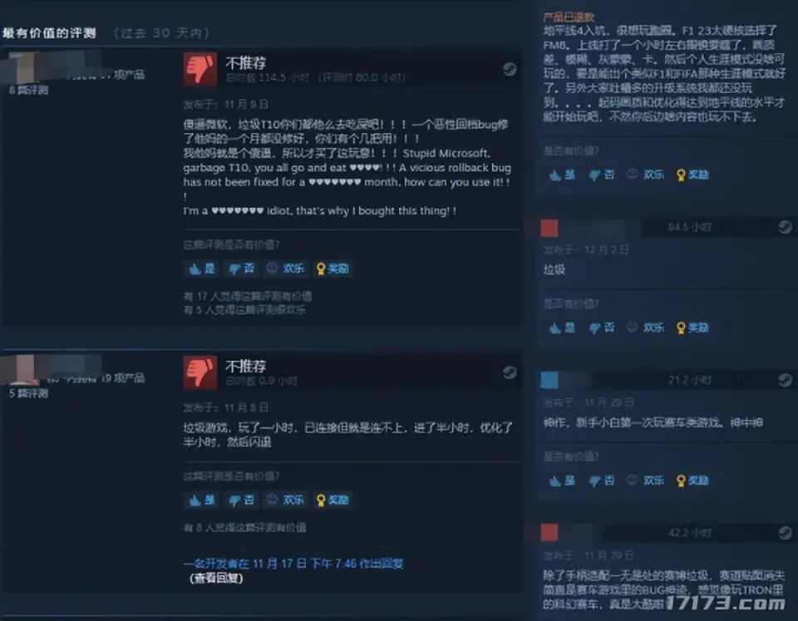Open the 查看回复 developer response link

216,579
